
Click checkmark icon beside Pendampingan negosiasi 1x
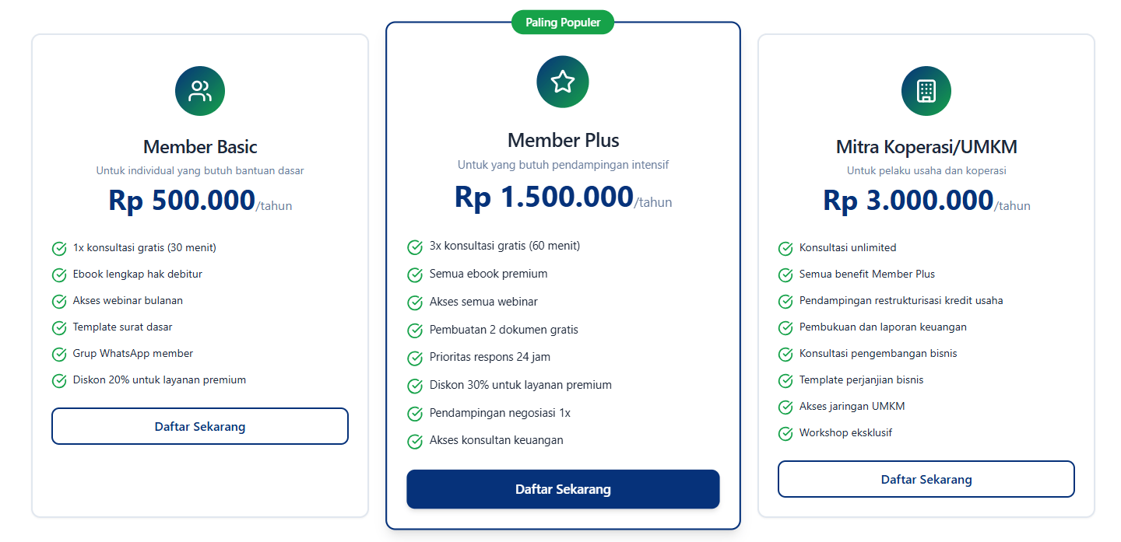[415, 414]
